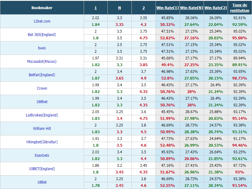This screenshot has height=189, width=252.
Task: Sort by the 2 column header
Action: 144,8
